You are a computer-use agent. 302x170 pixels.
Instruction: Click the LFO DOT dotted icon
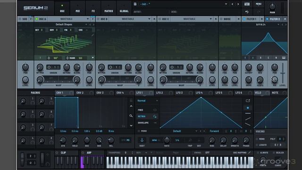(199, 140)
